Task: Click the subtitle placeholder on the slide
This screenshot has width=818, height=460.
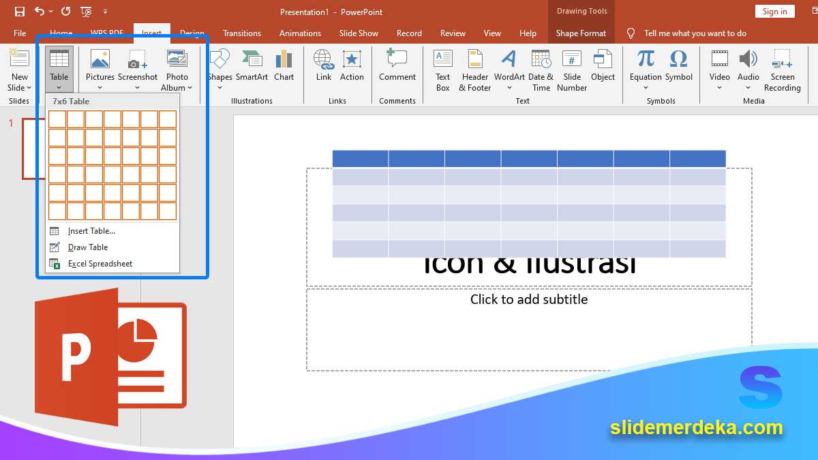Action: click(529, 329)
